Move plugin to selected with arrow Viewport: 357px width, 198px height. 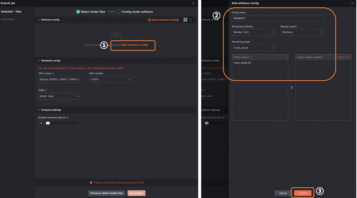(292, 88)
